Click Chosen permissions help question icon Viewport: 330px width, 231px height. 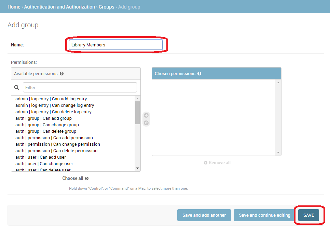tap(199, 74)
